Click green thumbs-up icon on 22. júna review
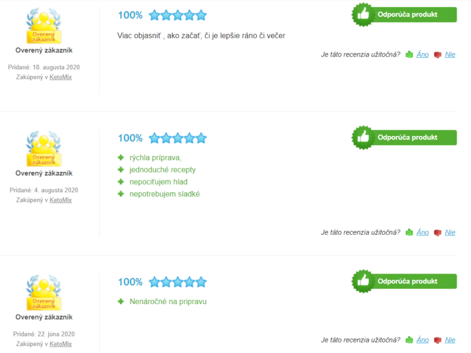 tap(409, 340)
